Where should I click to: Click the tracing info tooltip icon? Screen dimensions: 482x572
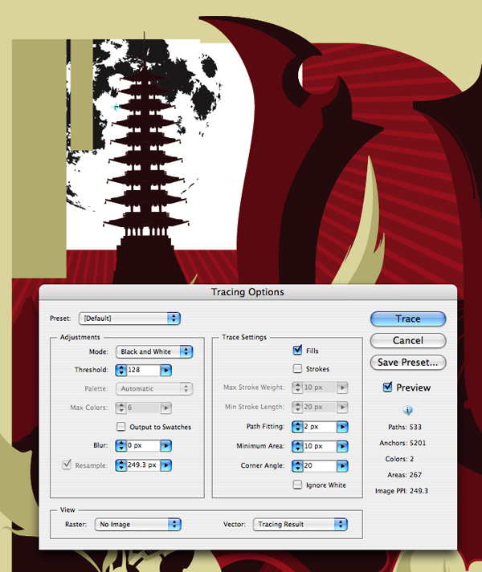tap(407, 410)
